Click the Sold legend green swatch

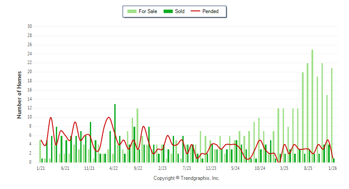(x=168, y=11)
